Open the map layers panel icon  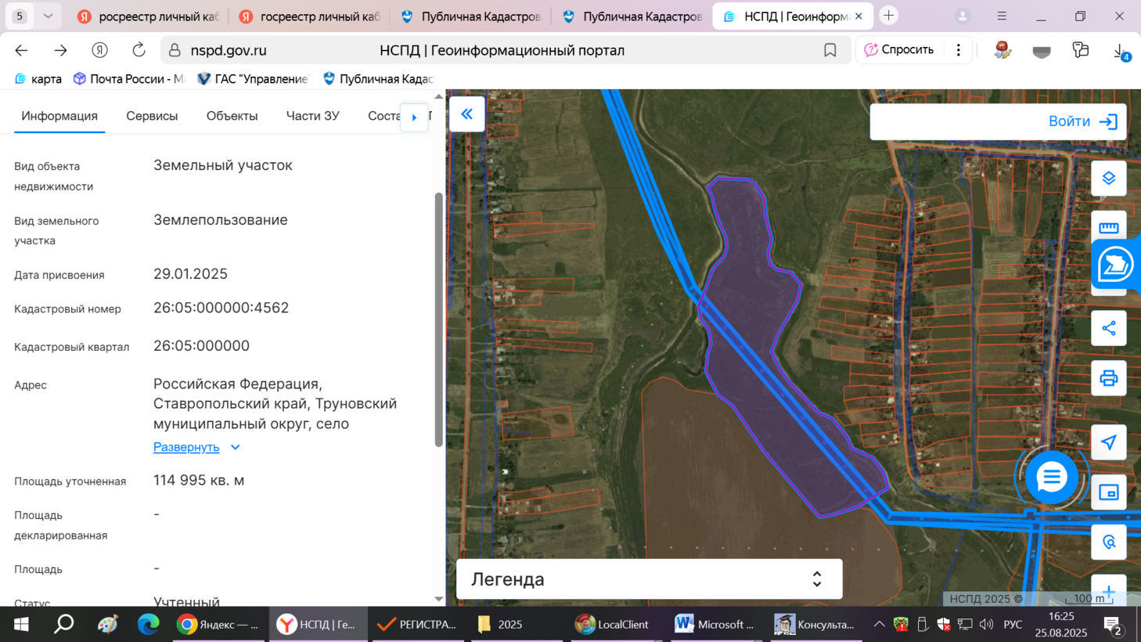click(1108, 179)
